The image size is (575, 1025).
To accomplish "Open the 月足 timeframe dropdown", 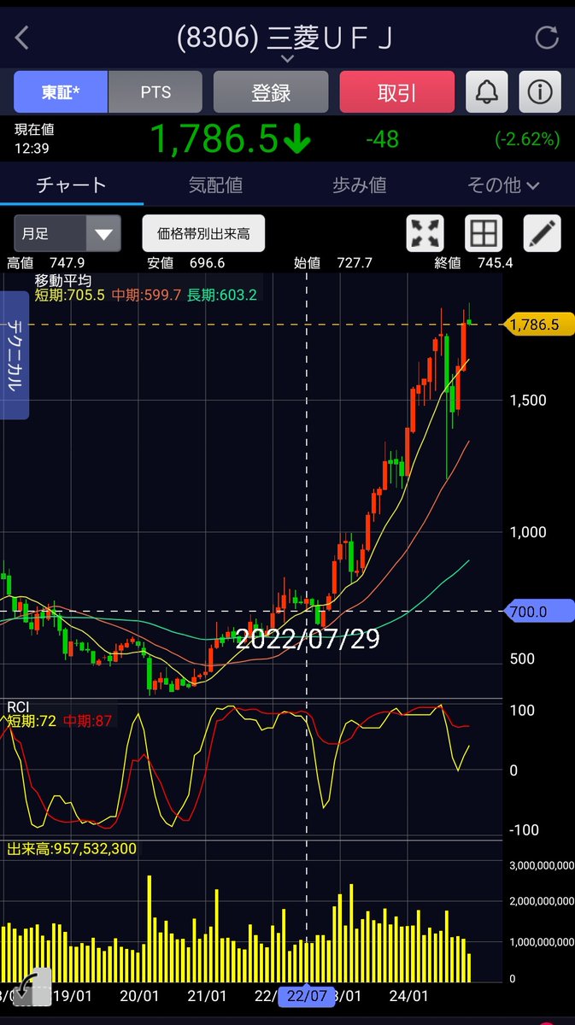I will tap(67, 233).
